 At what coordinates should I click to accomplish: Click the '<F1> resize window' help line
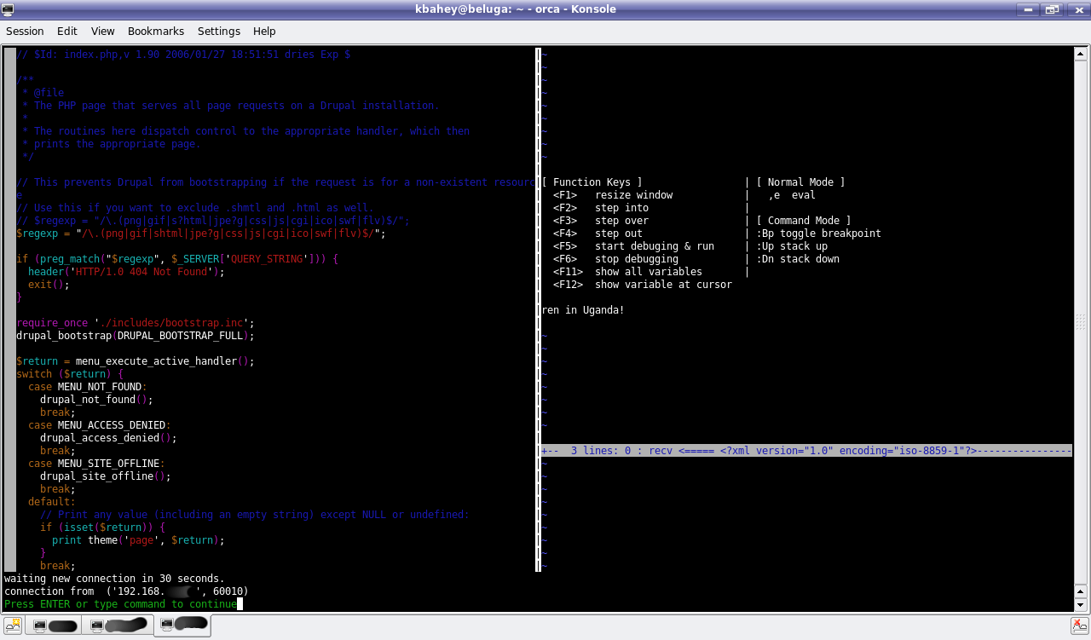point(613,195)
